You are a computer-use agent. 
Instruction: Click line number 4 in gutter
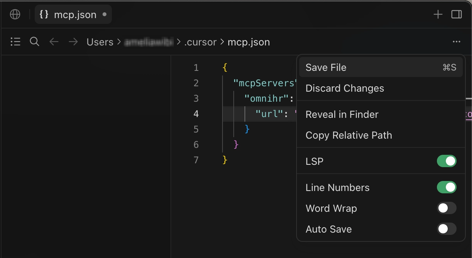(196, 114)
